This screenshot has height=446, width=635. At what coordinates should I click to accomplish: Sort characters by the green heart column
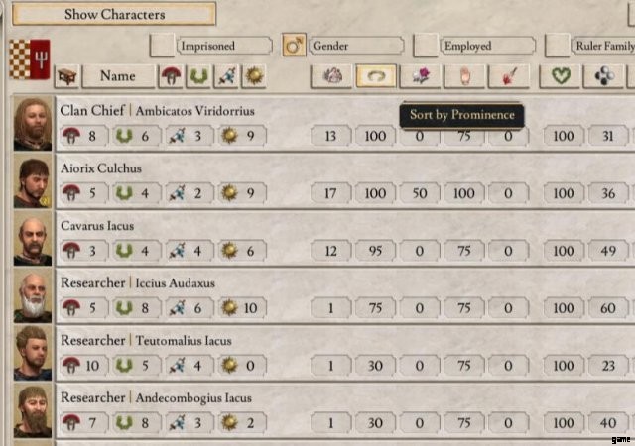tap(564, 76)
